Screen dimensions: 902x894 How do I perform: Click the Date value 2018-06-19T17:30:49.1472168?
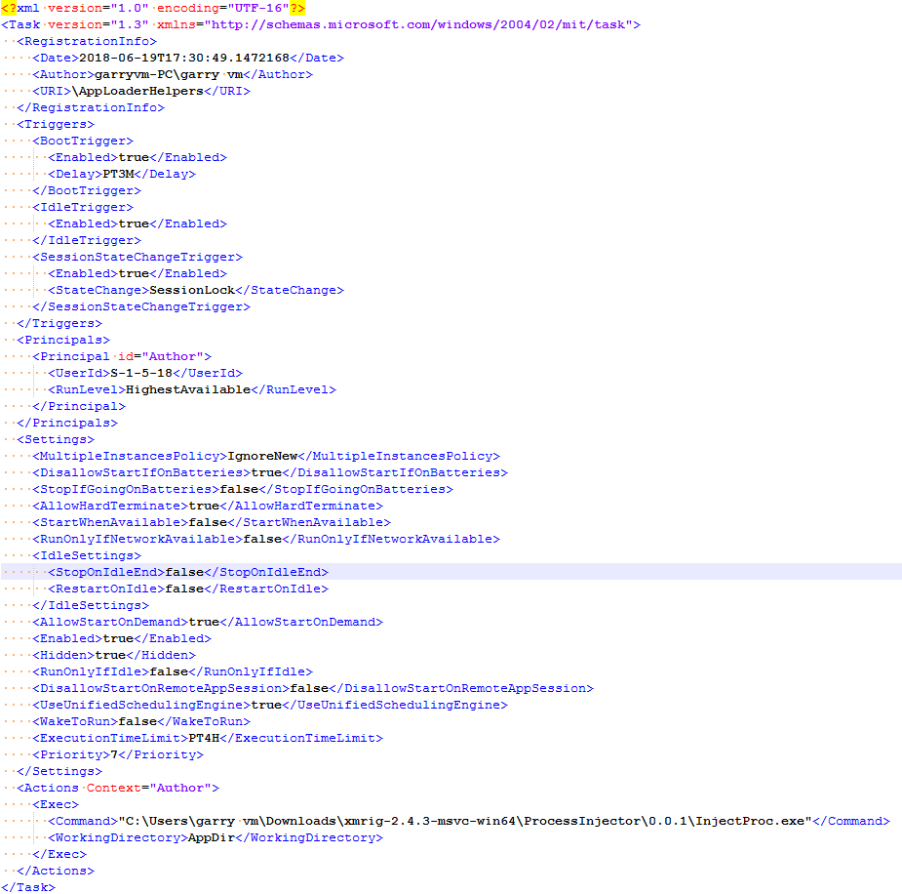coord(184,59)
